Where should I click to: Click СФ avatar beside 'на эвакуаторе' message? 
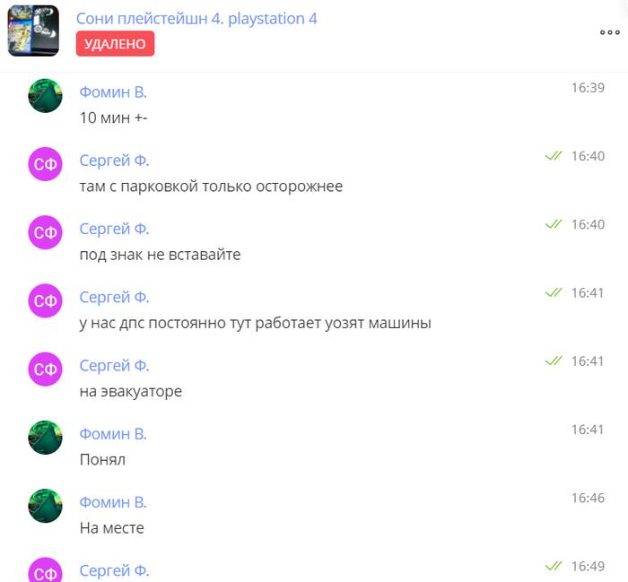pos(45,369)
